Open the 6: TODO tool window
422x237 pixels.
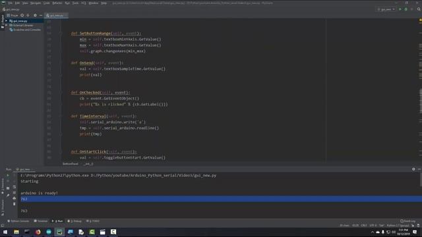tap(93, 221)
